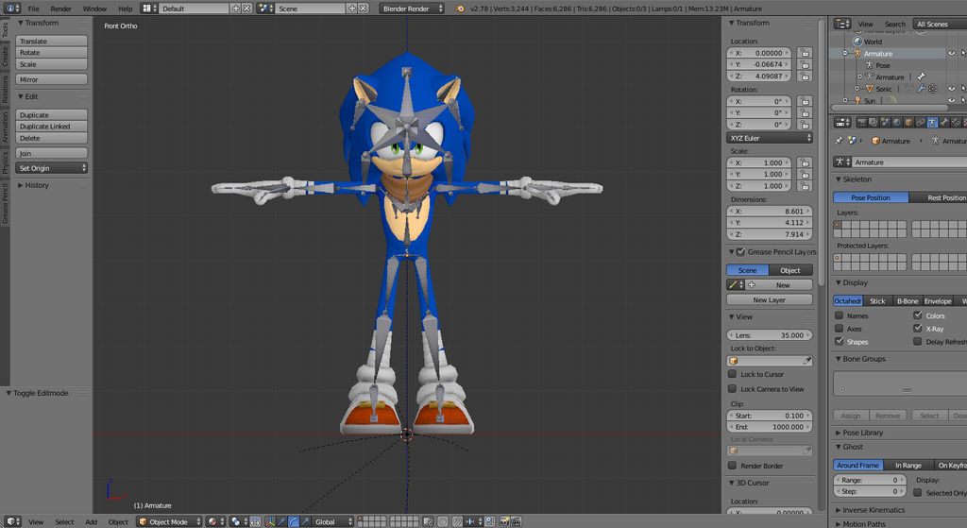
Task: Open the File menu
Action: point(33,9)
